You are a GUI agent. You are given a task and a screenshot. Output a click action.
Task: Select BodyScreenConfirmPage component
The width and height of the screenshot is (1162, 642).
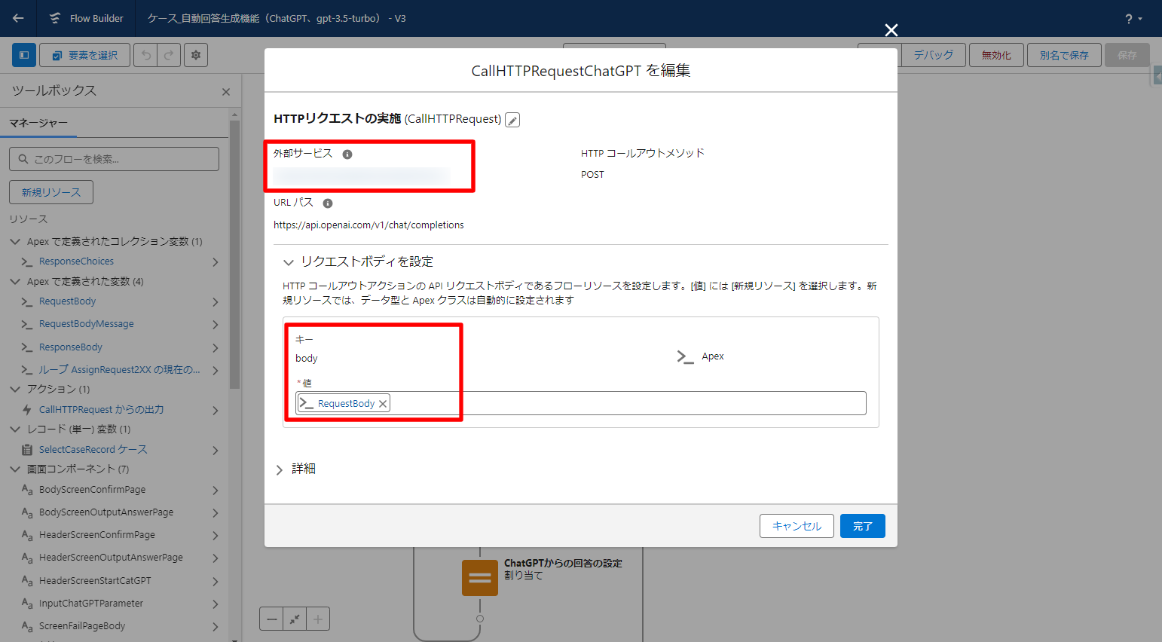point(93,490)
